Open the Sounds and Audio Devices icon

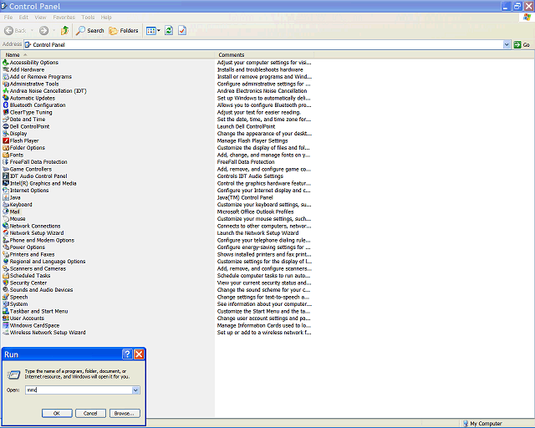point(6,290)
